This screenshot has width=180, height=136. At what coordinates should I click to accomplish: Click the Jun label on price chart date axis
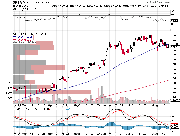tap(103, 105)
